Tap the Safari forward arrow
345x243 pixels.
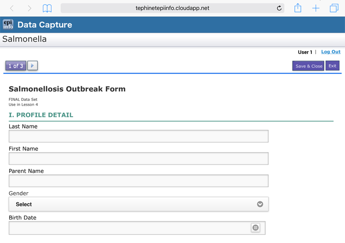point(29,8)
